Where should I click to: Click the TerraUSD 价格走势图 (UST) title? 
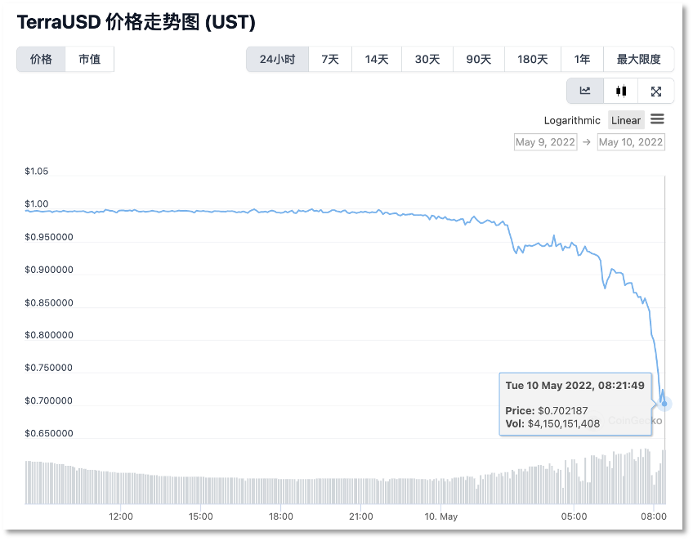point(136,22)
